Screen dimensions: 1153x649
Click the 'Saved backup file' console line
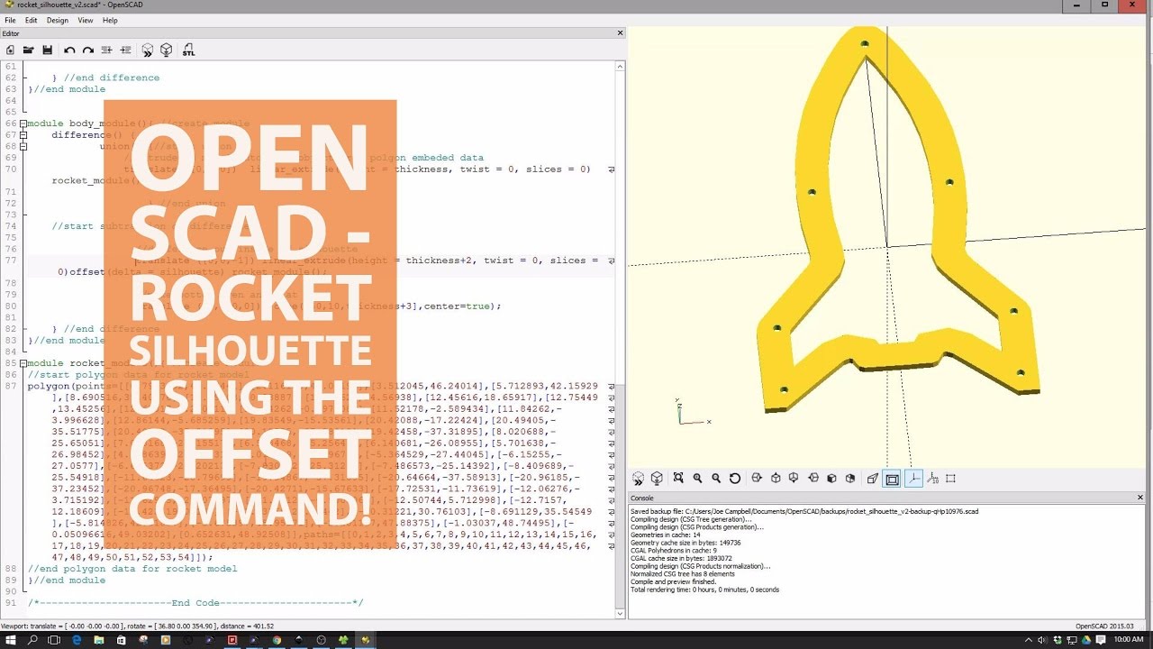pyautogui.click(x=804, y=511)
